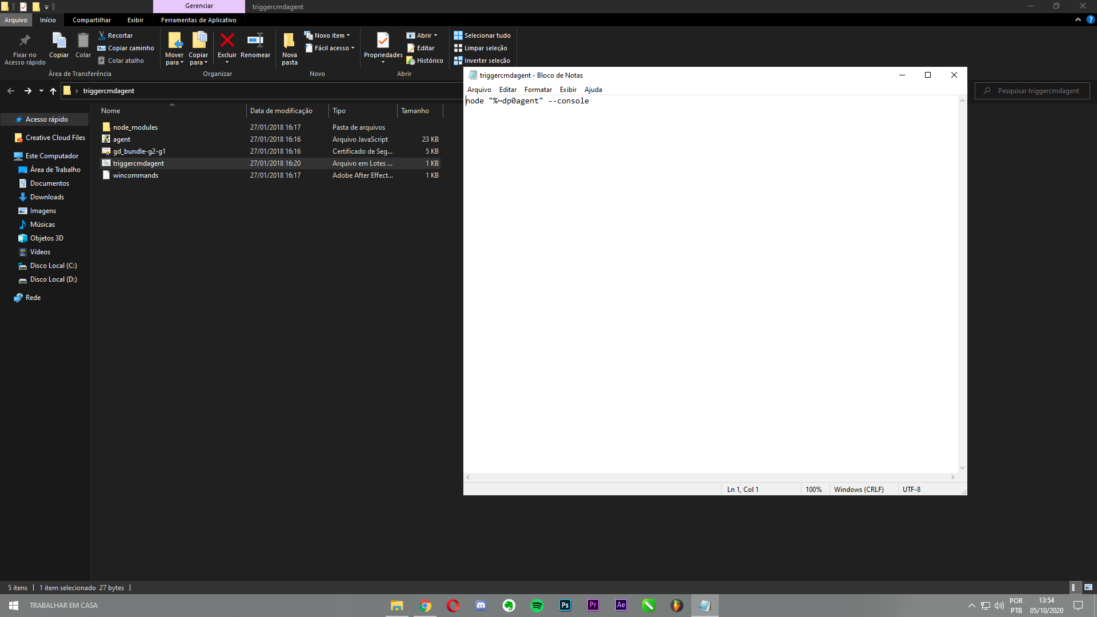The image size is (1097, 617).
Task: Pin with Fixar no Acesso rápido
Action: [25, 49]
